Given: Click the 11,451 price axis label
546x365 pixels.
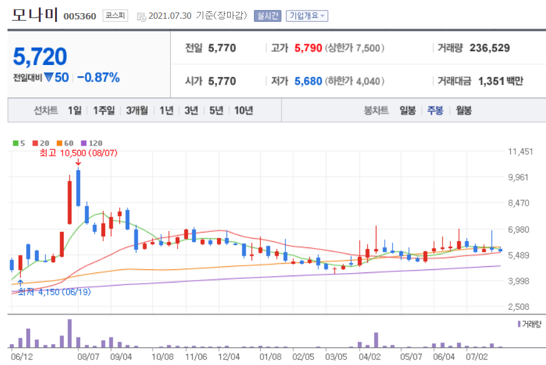Looking at the screenshot, I should tap(520, 151).
